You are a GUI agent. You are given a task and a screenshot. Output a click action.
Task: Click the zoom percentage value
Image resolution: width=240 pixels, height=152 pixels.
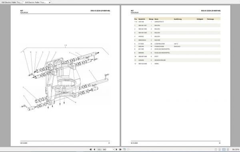pos(236,150)
